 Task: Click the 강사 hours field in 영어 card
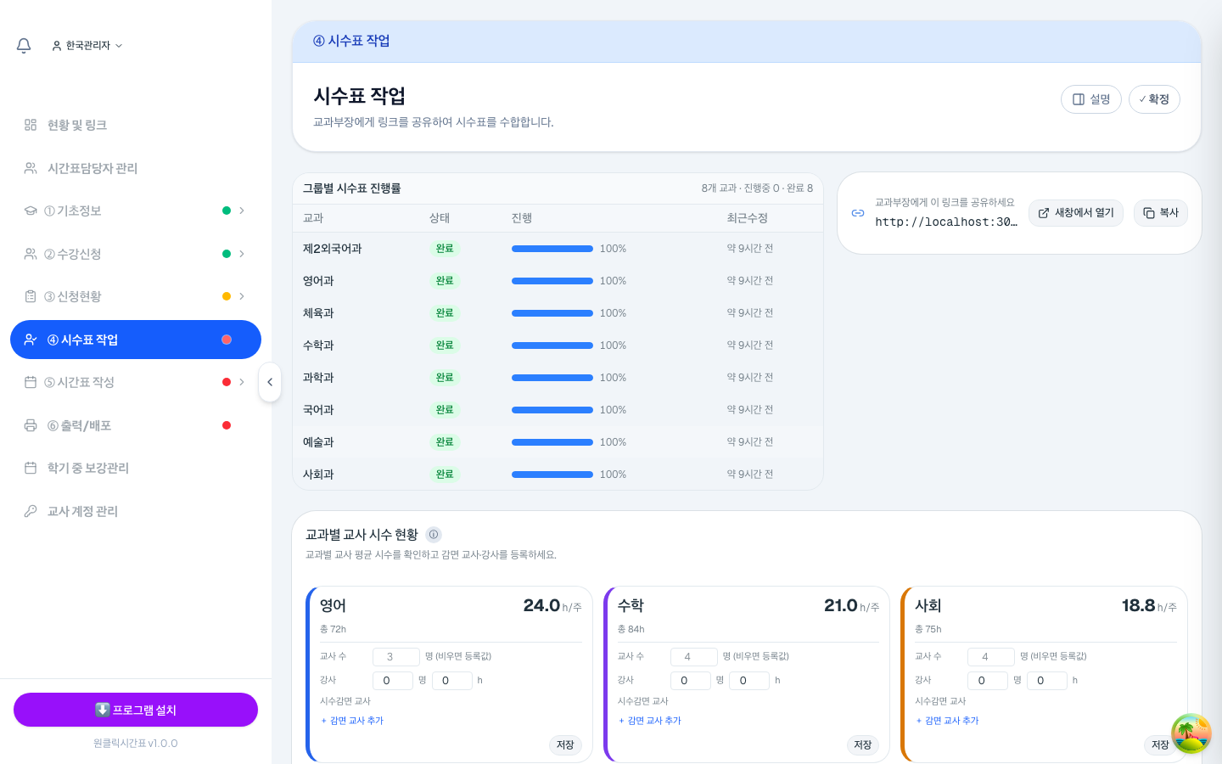[x=452, y=681]
